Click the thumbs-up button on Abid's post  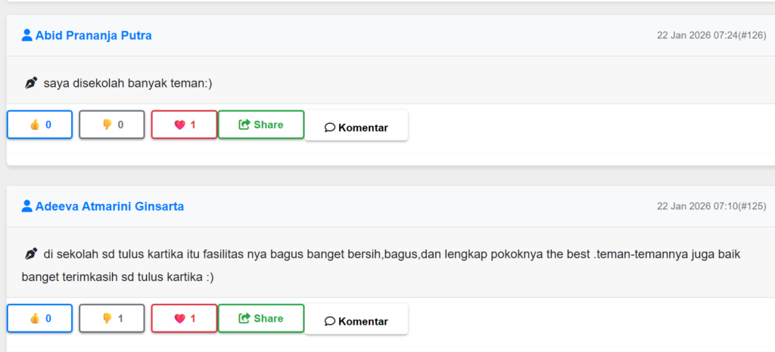(x=39, y=125)
